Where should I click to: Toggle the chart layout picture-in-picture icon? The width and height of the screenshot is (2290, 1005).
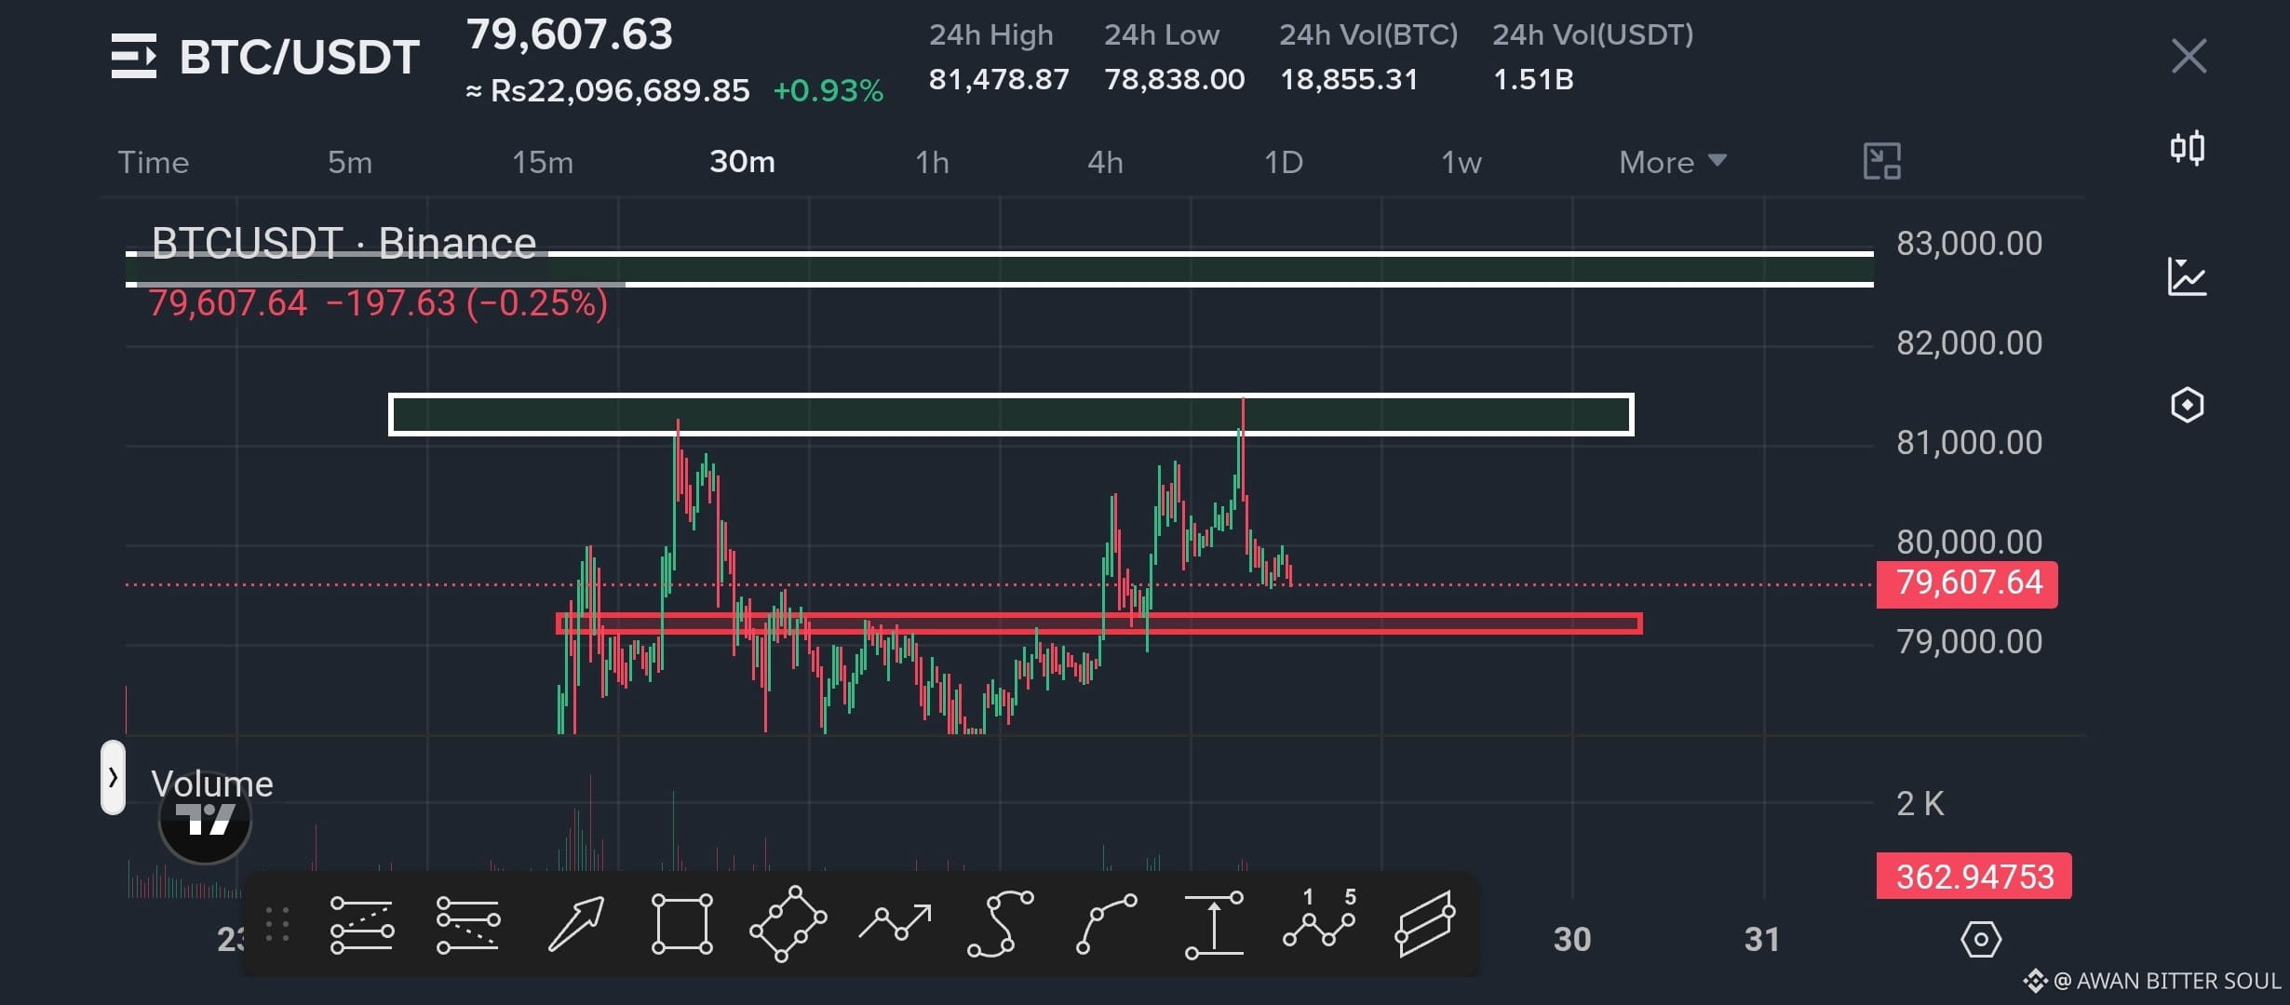[x=1881, y=162]
